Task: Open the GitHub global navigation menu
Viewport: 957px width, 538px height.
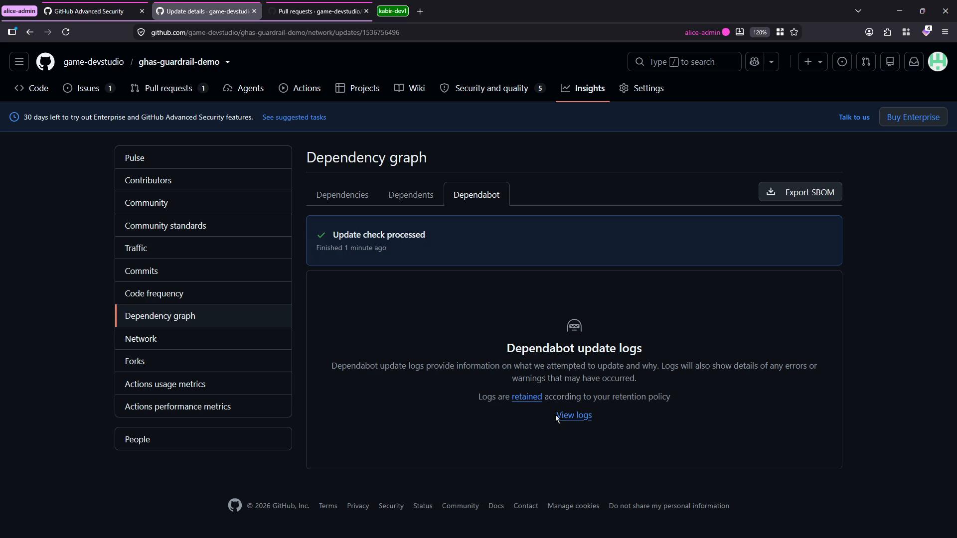Action: pos(19,62)
